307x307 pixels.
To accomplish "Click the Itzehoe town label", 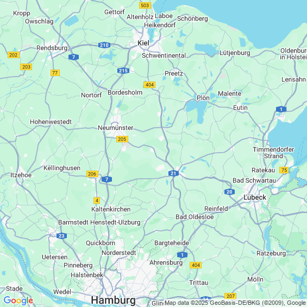I will (x=21, y=175).
